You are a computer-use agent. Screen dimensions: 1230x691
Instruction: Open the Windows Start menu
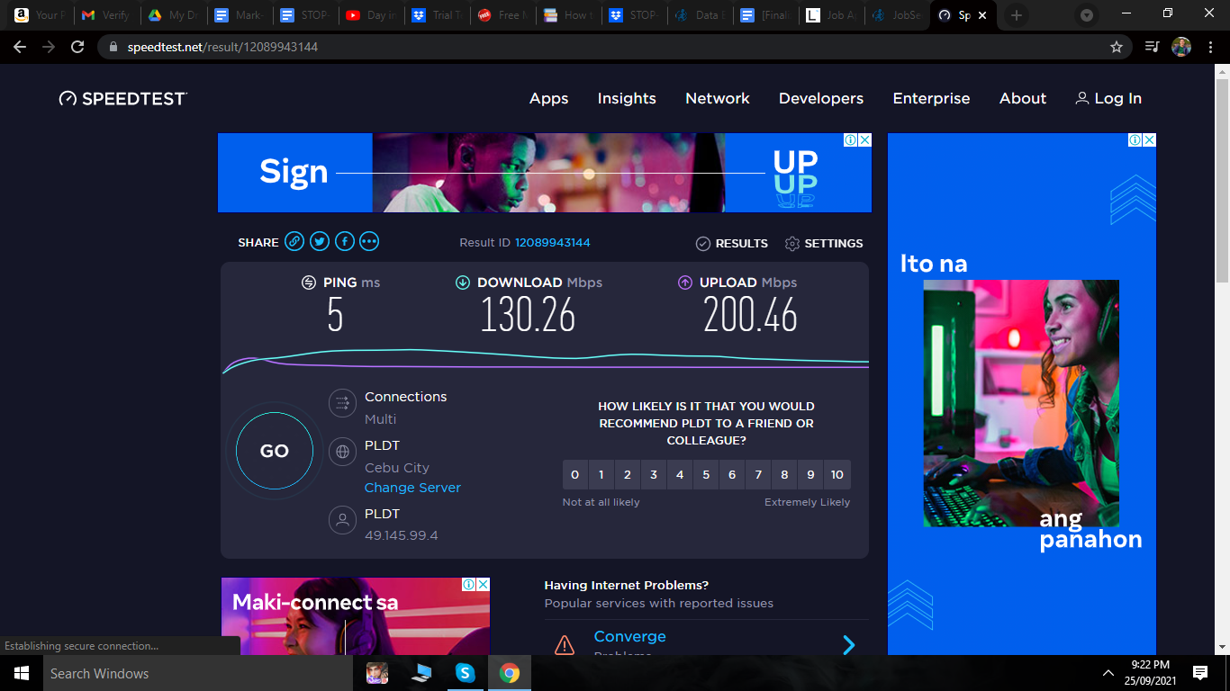[x=22, y=673]
